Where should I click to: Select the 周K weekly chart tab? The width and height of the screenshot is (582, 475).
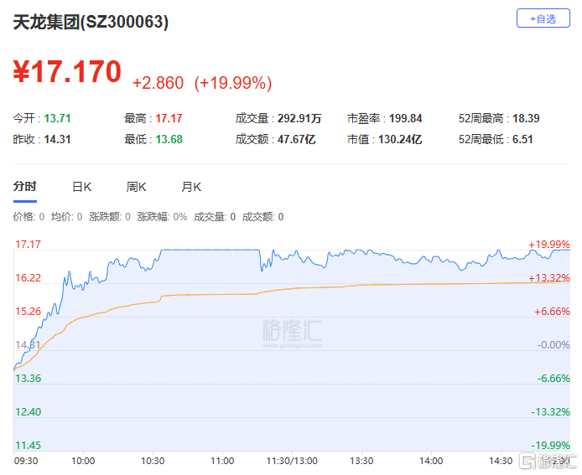tap(136, 187)
